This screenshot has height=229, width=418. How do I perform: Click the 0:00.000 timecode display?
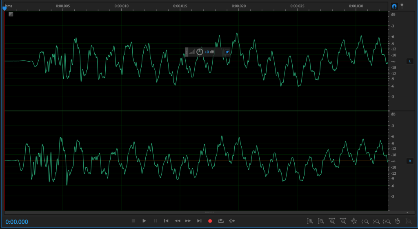[17, 222]
